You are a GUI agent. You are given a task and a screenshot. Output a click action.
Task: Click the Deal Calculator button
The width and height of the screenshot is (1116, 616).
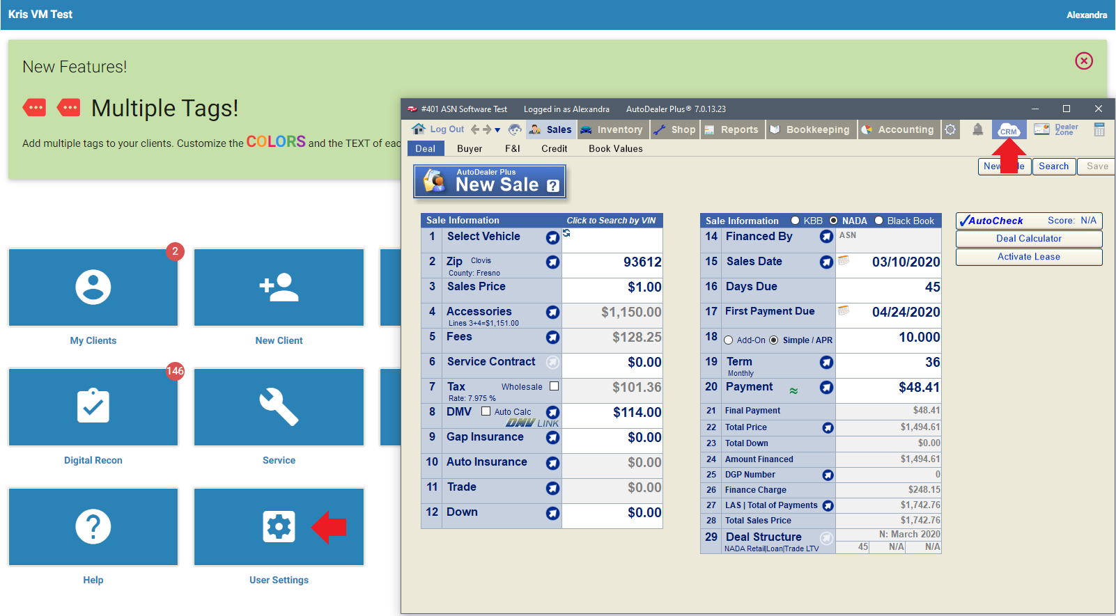click(x=1029, y=239)
